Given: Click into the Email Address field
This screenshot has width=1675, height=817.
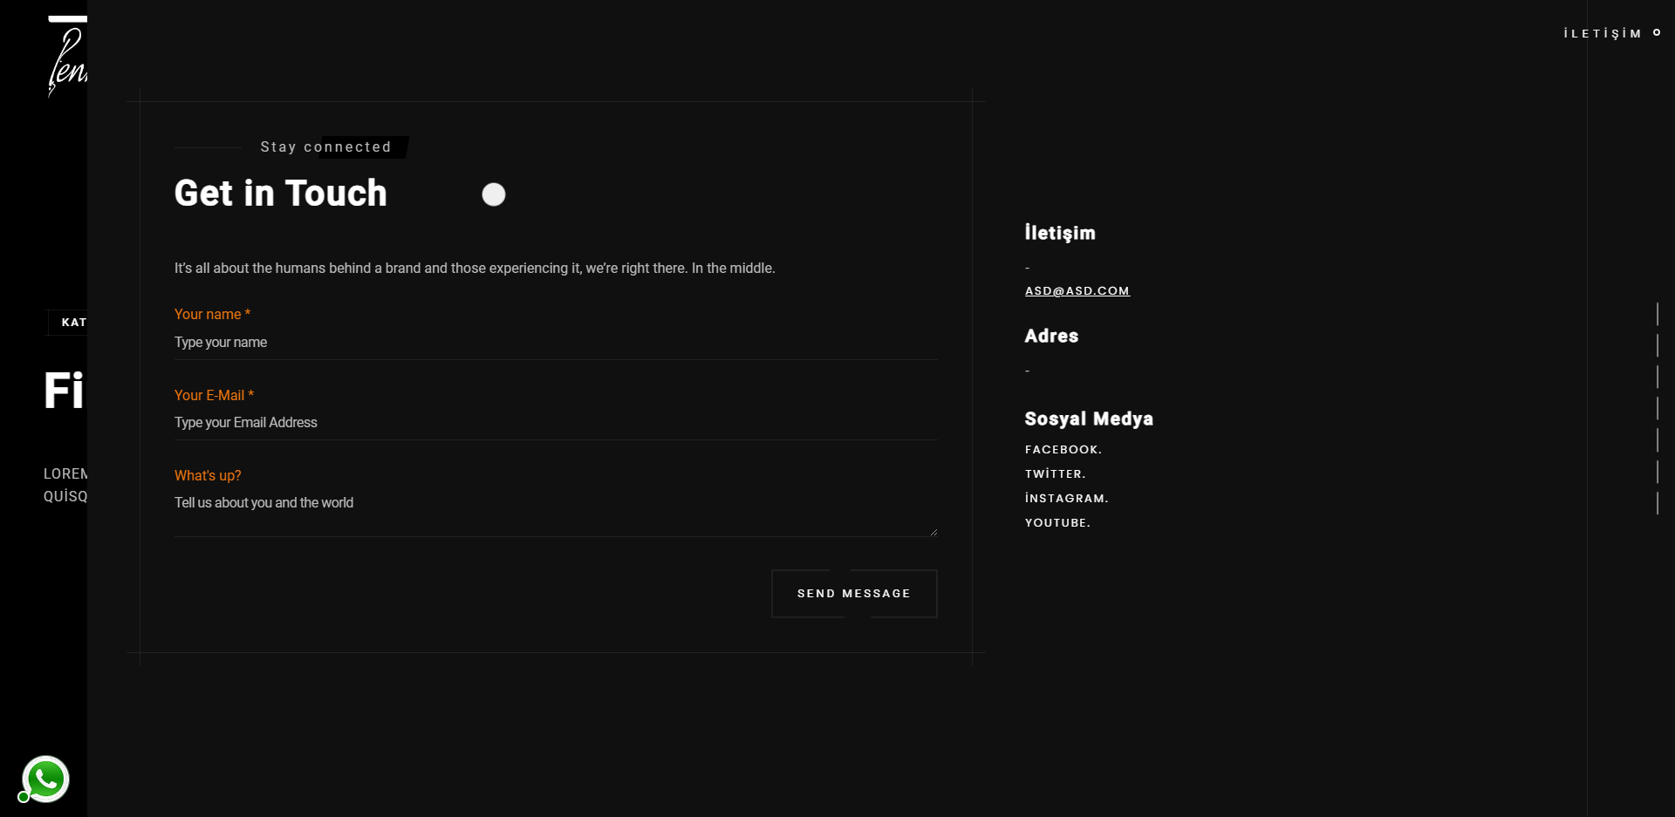Looking at the screenshot, I should pos(555,423).
